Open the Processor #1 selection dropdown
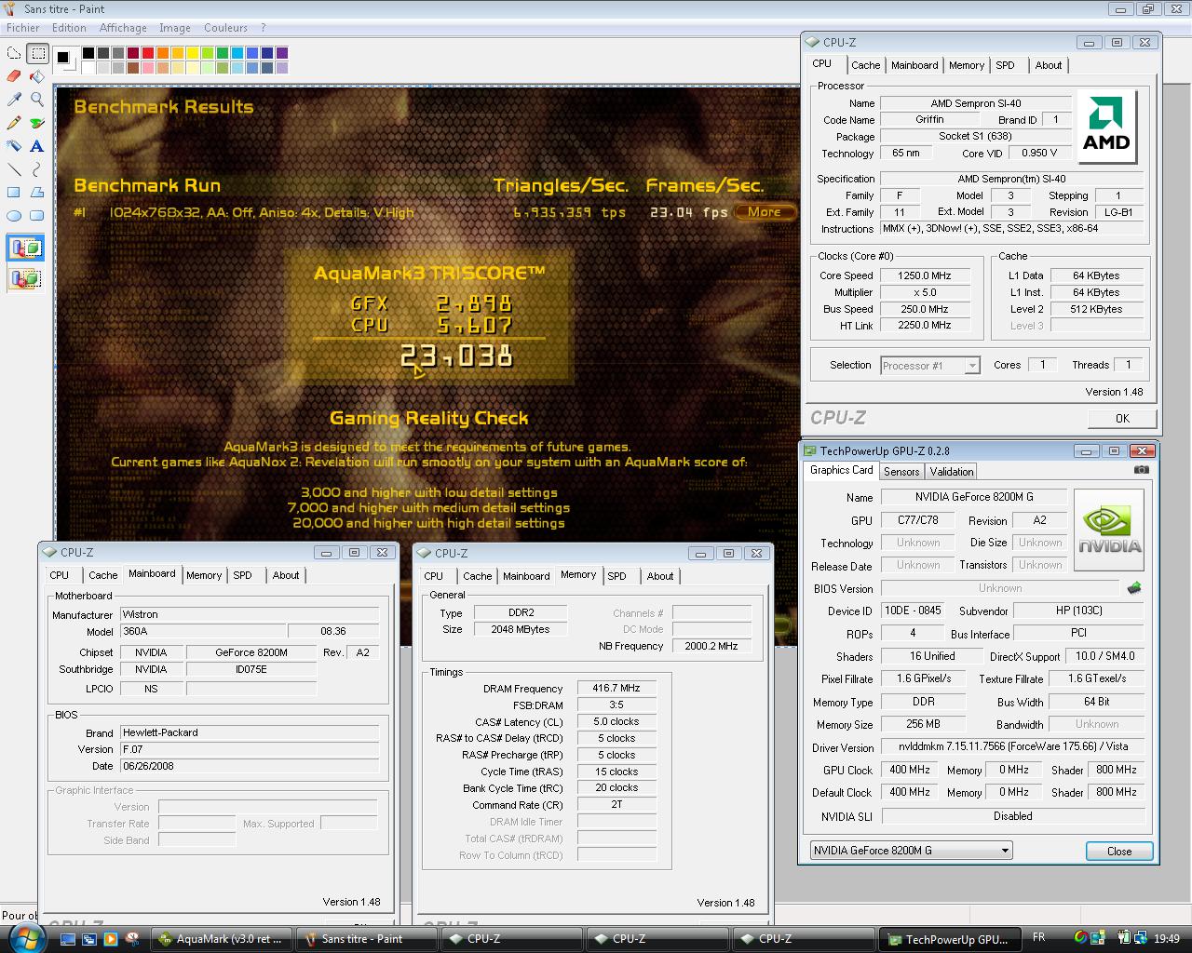 point(930,366)
